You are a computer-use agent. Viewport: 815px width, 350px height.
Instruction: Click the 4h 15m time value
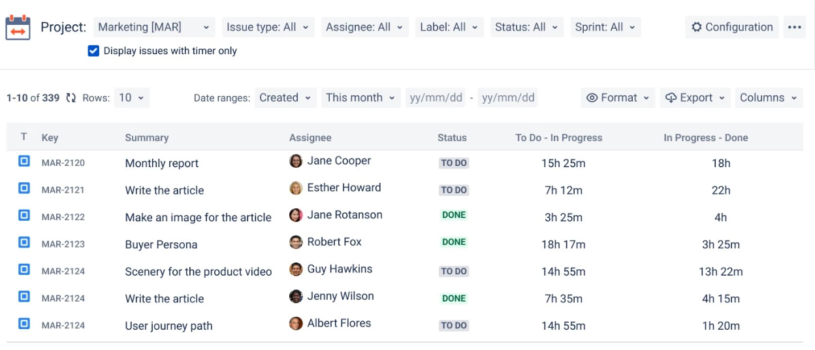[721, 299]
